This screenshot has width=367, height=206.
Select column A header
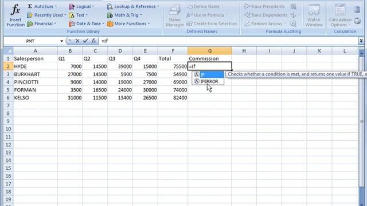[36, 51]
